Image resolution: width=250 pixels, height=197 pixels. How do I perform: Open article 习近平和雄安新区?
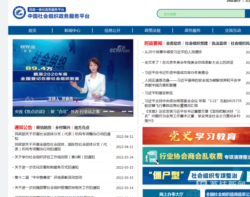click(159, 93)
